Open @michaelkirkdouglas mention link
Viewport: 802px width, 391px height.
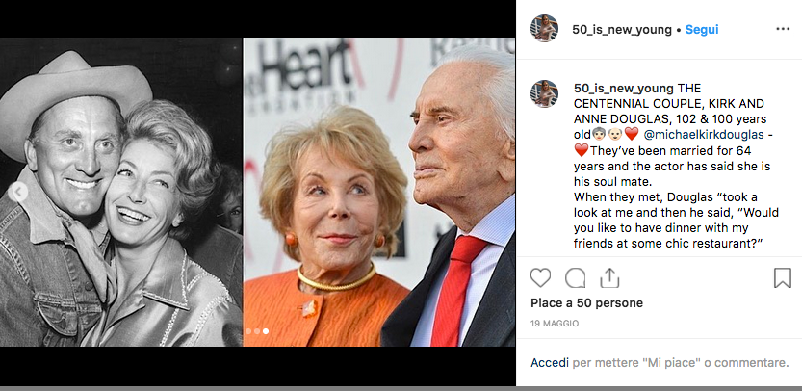tap(703, 135)
